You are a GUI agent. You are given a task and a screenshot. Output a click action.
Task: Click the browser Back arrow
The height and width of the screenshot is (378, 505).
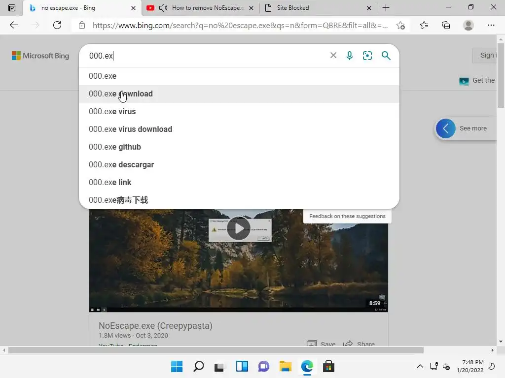point(13,25)
